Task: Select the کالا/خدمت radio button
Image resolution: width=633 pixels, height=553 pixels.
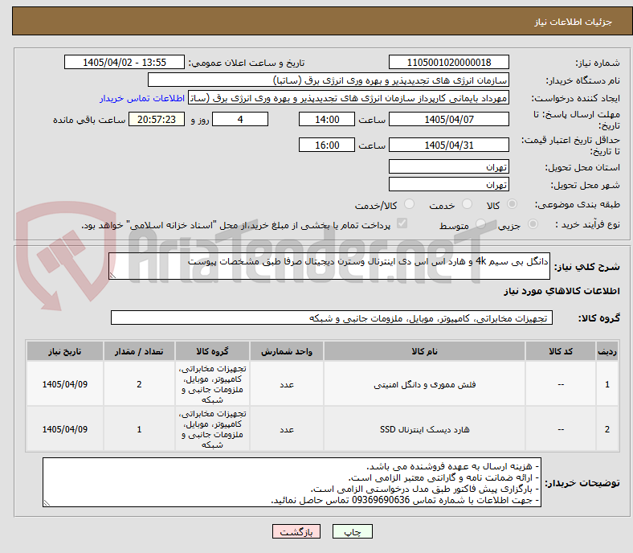Action: [x=410, y=204]
